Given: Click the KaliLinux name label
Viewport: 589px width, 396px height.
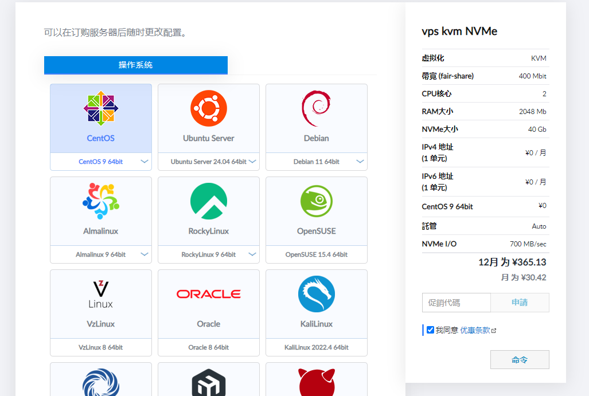Looking at the screenshot, I should [x=316, y=324].
